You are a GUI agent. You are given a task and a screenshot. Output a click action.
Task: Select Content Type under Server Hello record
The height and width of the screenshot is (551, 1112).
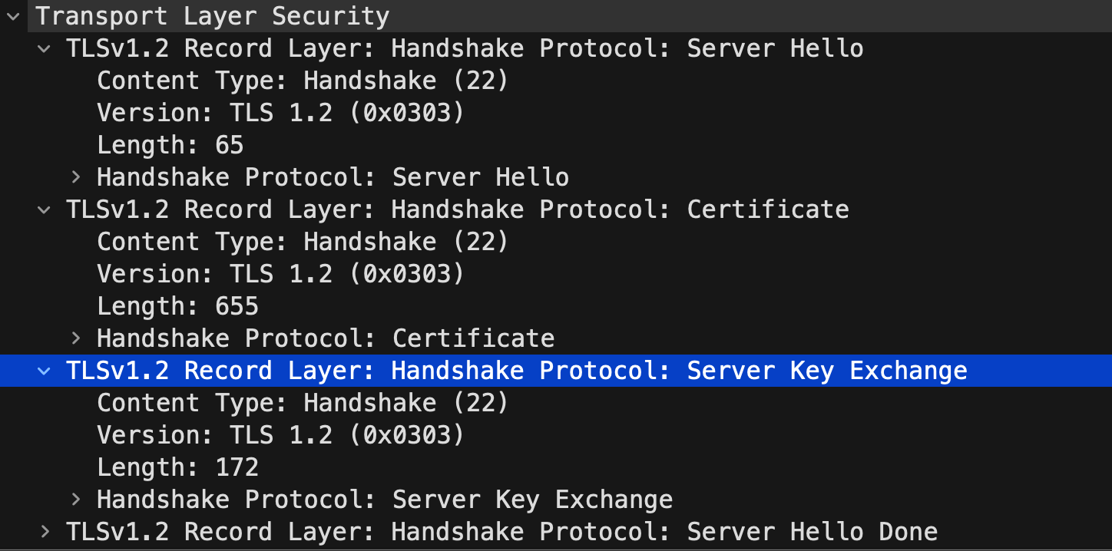pyautogui.click(x=303, y=81)
